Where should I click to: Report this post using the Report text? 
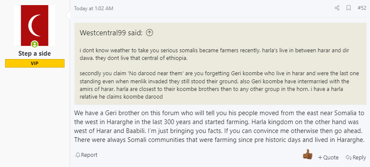pos(89,155)
